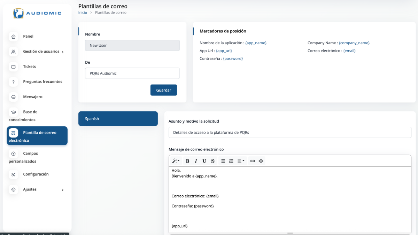The image size is (418, 235).
Task: Click the Guardar button
Action: click(x=163, y=90)
